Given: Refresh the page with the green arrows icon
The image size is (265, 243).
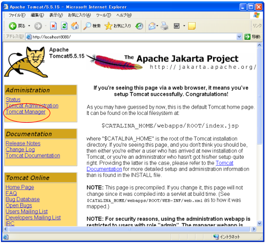Looking at the screenshot, I should 64,26.
